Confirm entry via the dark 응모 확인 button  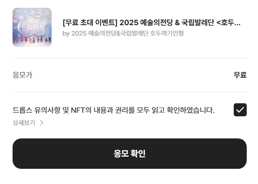[x=130, y=154]
